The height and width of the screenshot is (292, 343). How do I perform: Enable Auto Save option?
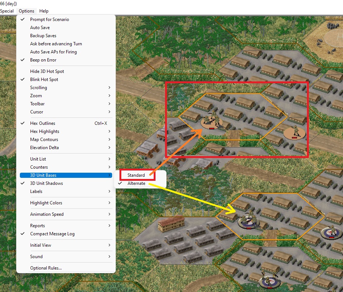66,28
